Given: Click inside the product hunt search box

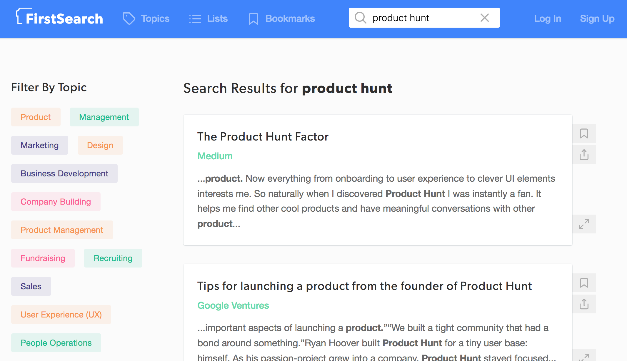Looking at the screenshot, I should [x=421, y=18].
